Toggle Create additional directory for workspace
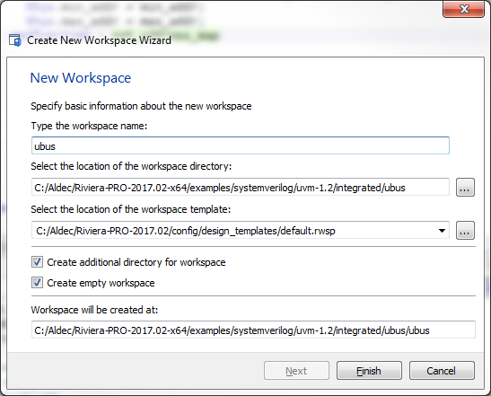 pyautogui.click(x=38, y=262)
